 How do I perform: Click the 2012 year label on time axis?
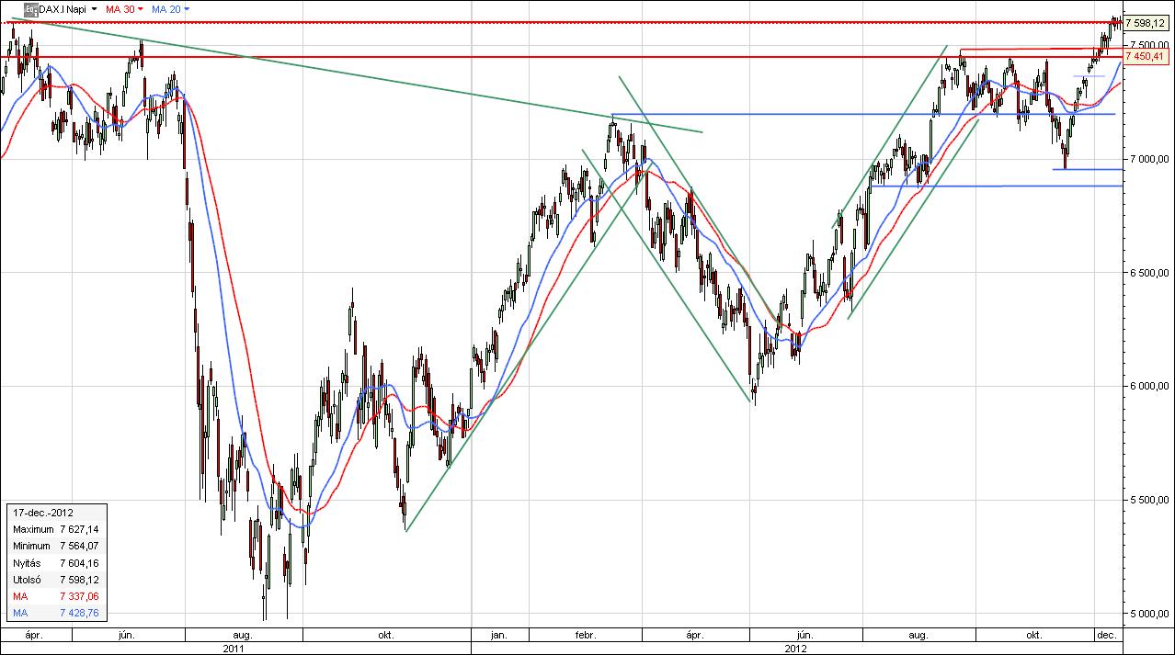(797, 648)
